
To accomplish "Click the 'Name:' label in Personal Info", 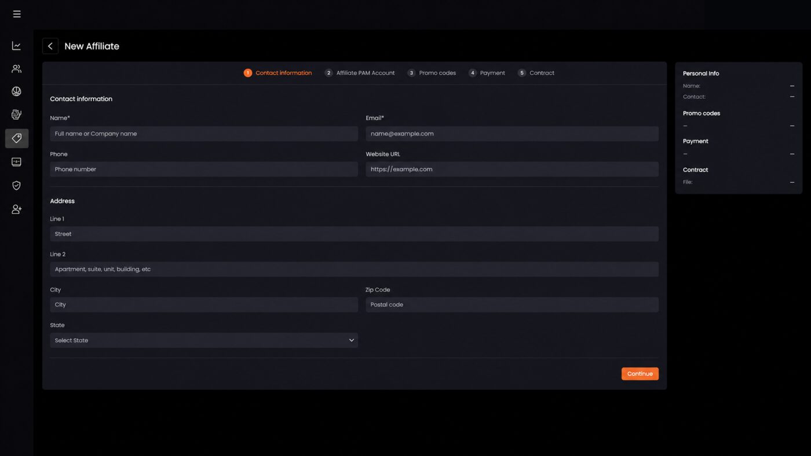I will click(692, 86).
